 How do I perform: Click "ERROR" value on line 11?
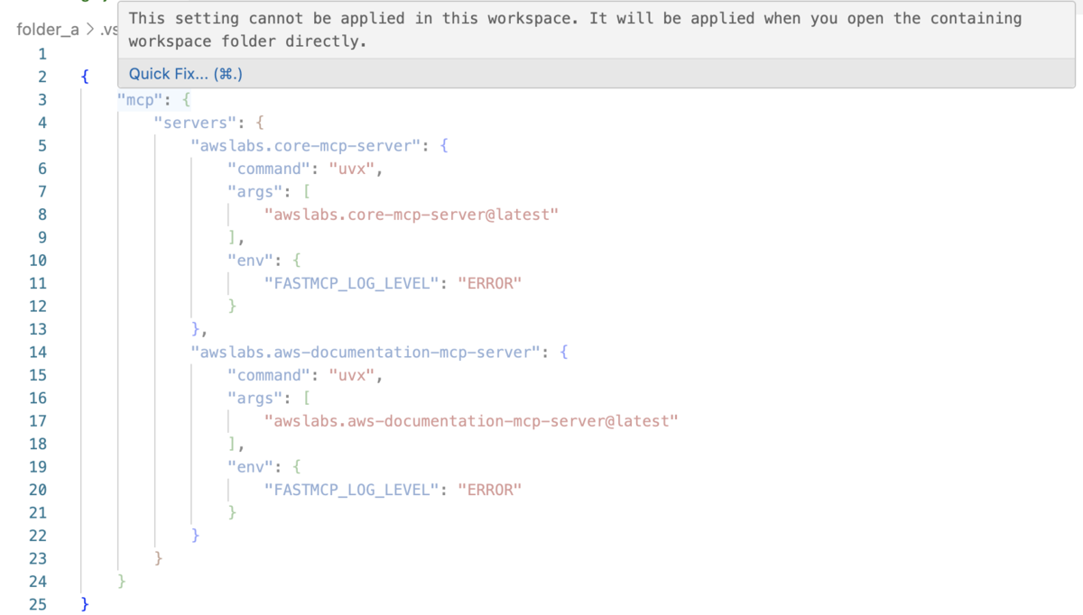coord(490,283)
